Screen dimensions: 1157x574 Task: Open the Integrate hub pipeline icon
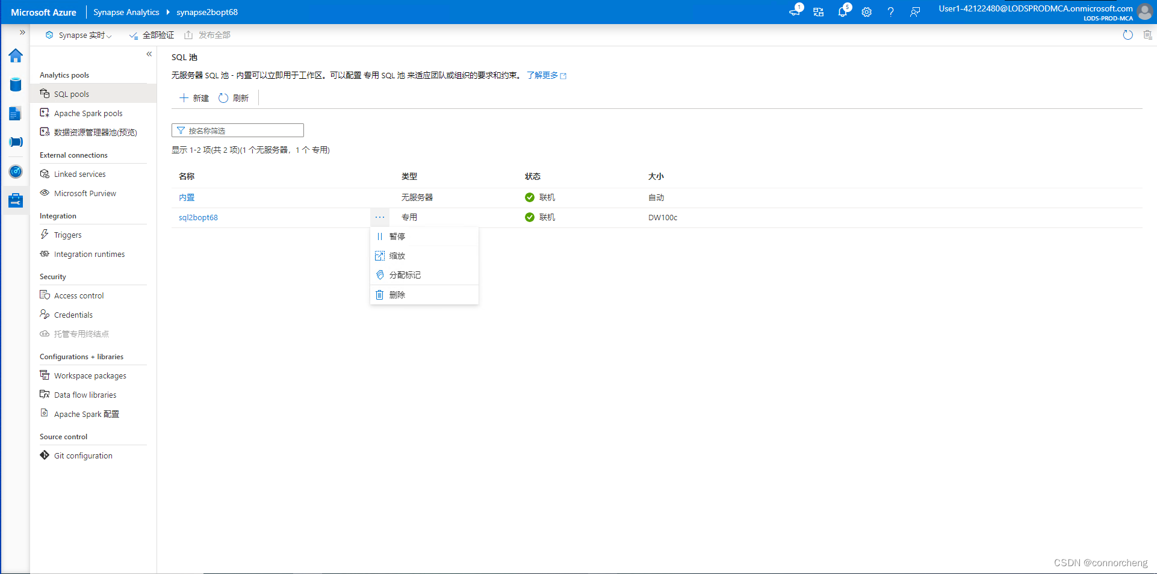click(16, 142)
